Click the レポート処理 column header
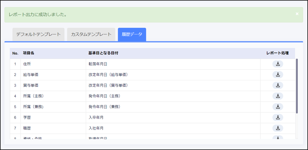The width and height of the screenshot is (308, 150). [278, 53]
